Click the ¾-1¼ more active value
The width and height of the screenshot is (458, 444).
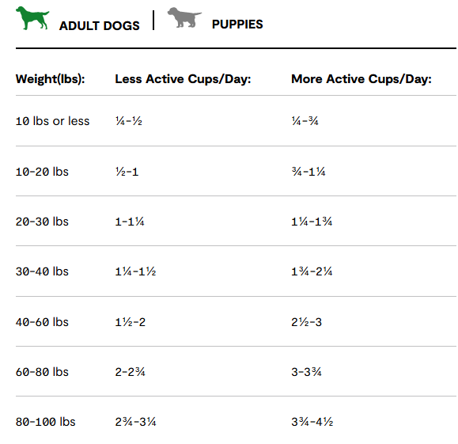308,171
